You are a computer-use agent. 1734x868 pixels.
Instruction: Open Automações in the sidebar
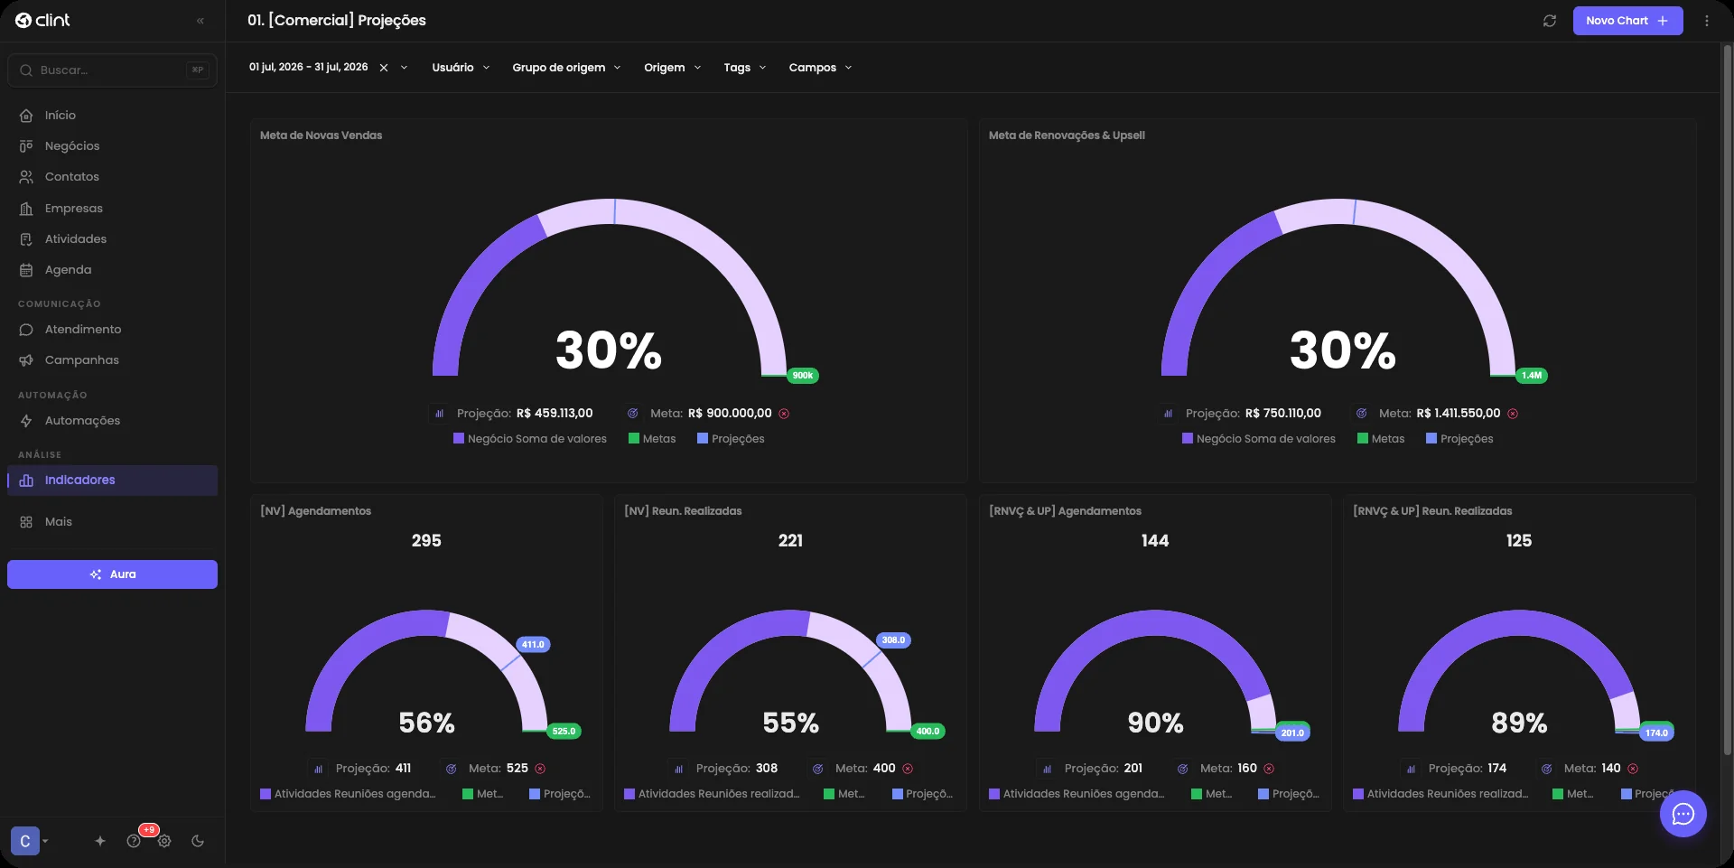click(x=113, y=421)
